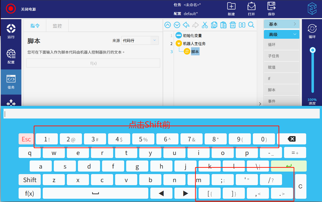Expand the 基本 (Basic) command group
Image resolution: width=322 pixels, height=202 pixels.
tap(282, 24)
